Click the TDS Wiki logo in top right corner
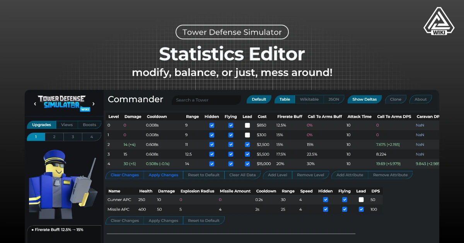 pyautogui.click(x=439, y=21)
